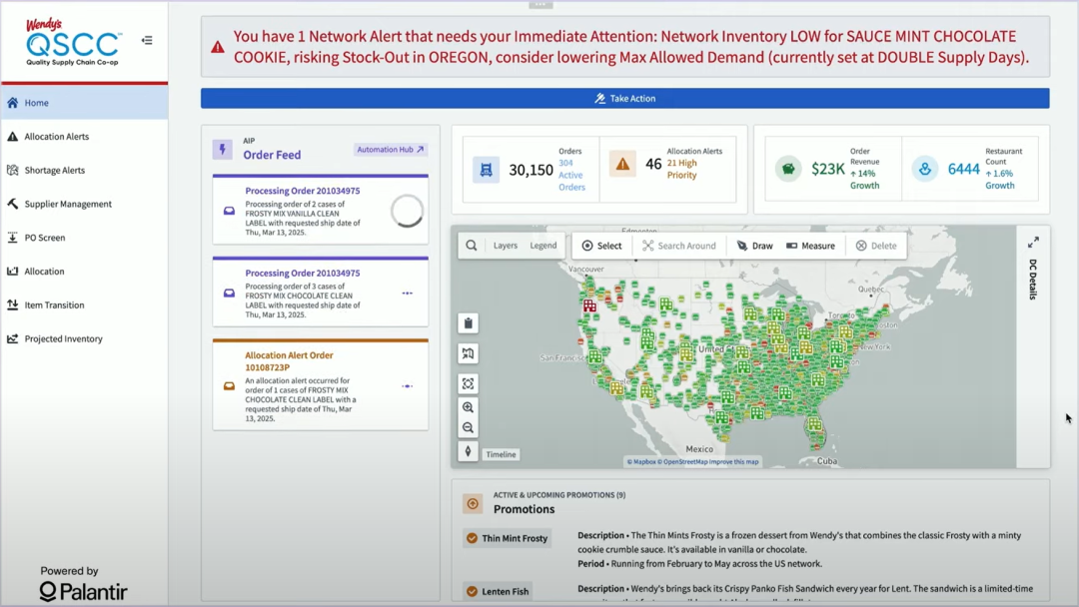Zoom in on the map

coord(468,407)
